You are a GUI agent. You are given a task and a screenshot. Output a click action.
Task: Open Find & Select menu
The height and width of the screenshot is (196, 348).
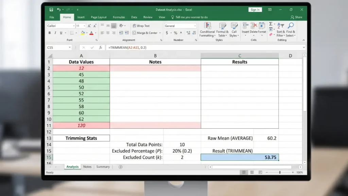click(291, 30)
